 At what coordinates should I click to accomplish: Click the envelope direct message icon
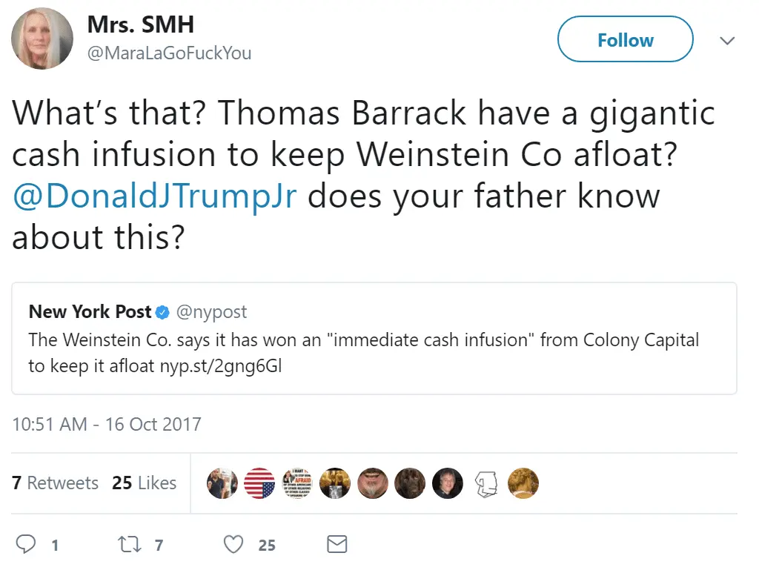pos(337,545)
